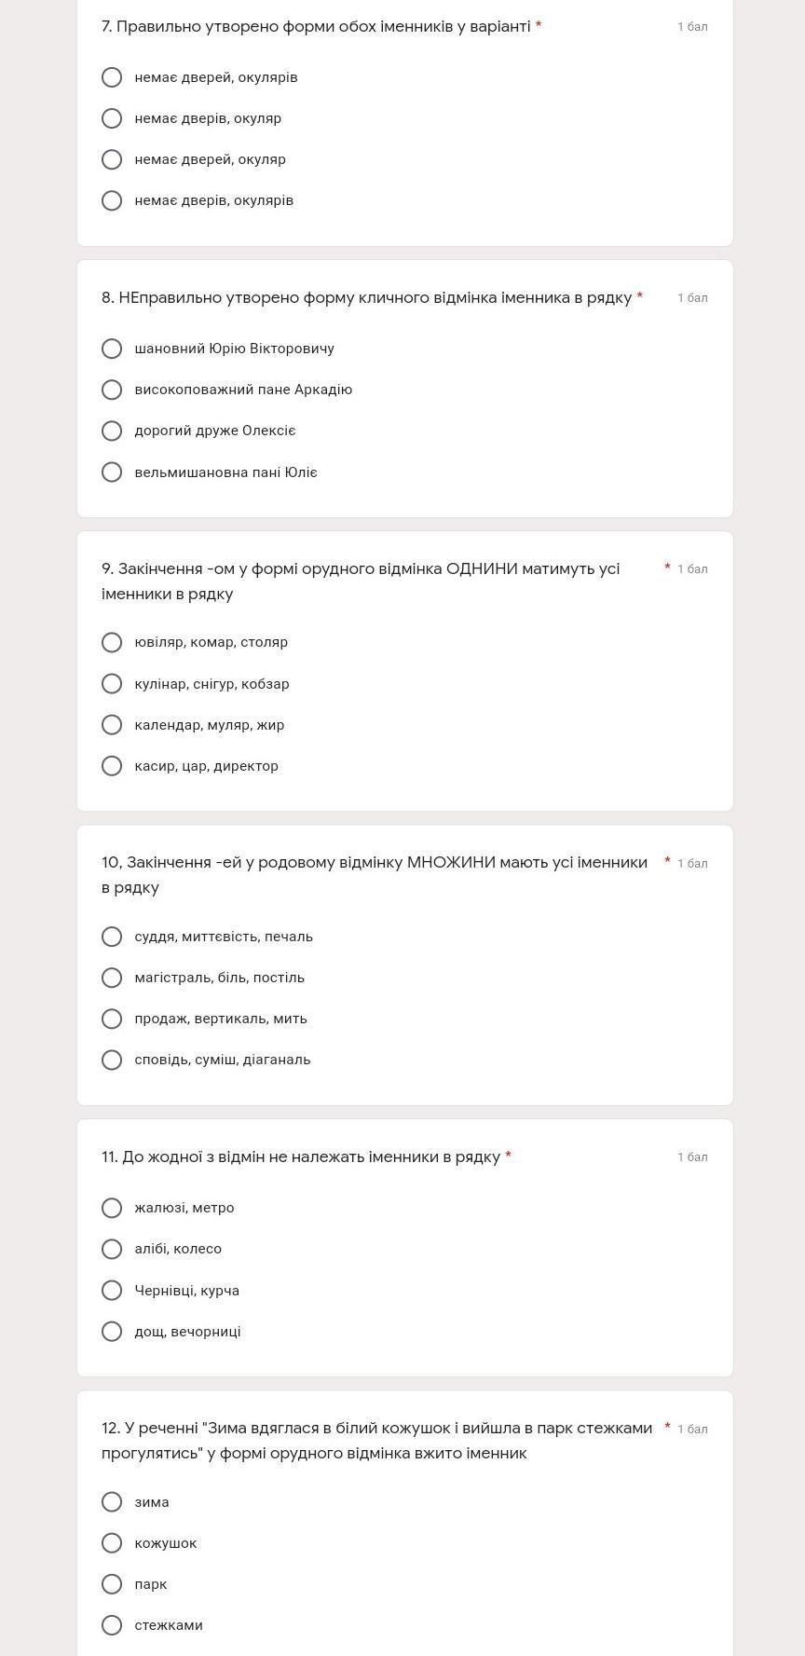The image size is (805, 1656).
Task: Select option "немає дверей, окулярів"
Action: click(x=112, y=77)
